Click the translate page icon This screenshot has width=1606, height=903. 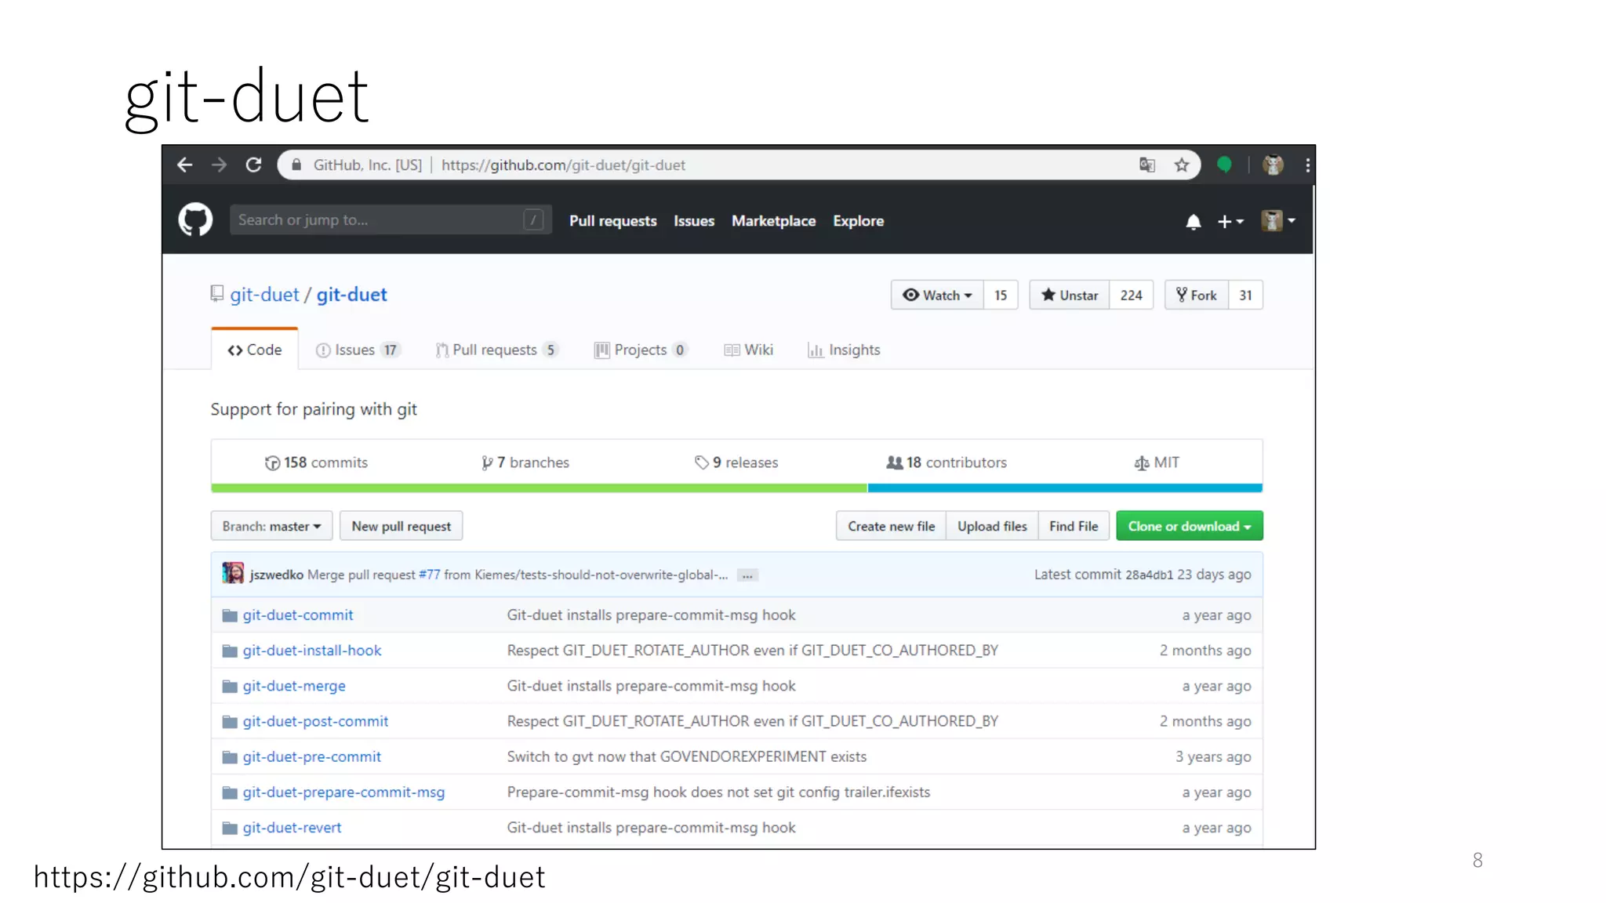(x=1147, y=165)
